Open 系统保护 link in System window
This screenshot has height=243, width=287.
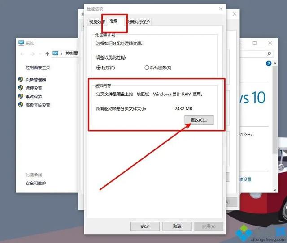click(34, 97)
